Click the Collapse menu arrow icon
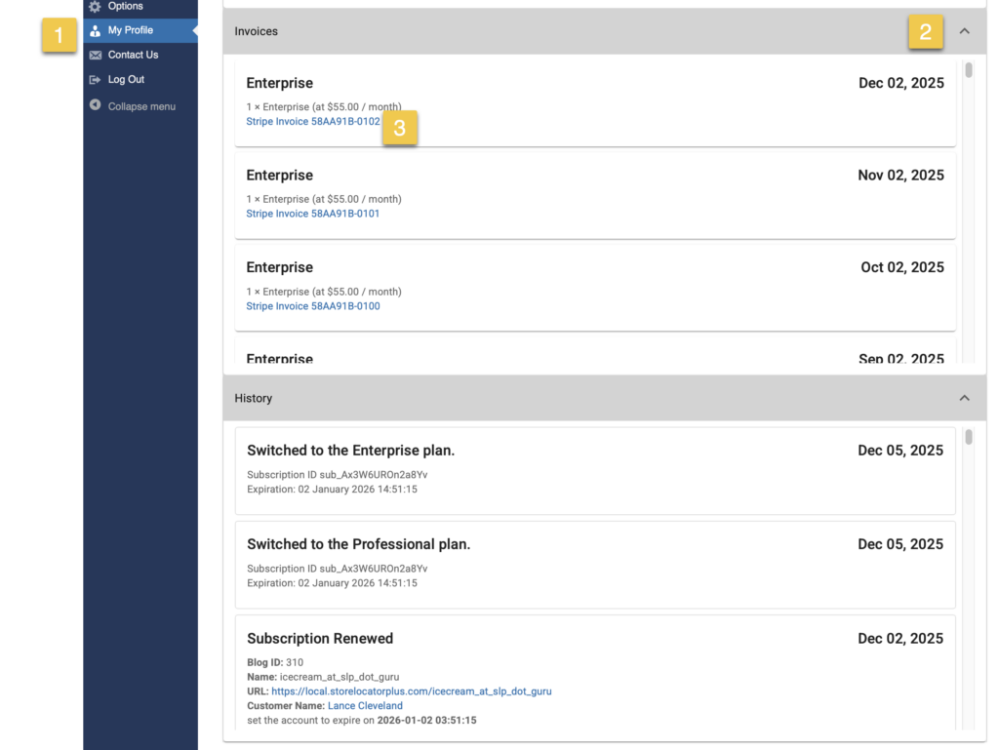This screenshot has width=999, height=750. tap(95, 105)
